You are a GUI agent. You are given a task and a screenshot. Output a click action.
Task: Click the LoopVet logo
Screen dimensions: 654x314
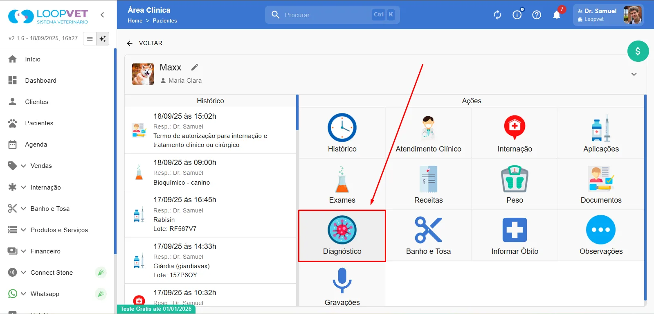[48, 16]
